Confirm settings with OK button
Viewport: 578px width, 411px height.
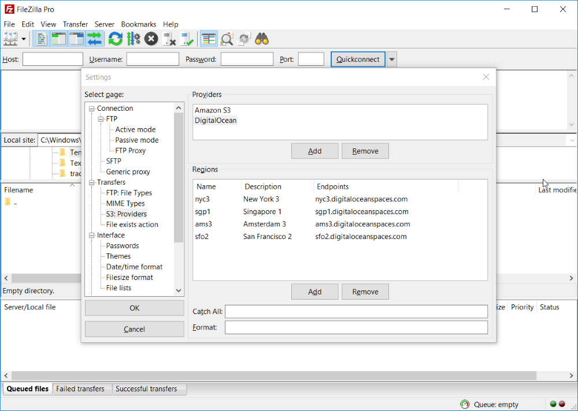coord(135,308)
